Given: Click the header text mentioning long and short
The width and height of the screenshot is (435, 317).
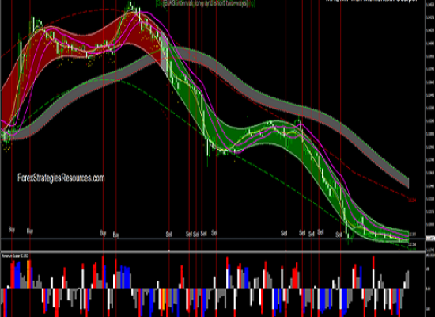Looking at the screenshot, I should click(205, 4).
